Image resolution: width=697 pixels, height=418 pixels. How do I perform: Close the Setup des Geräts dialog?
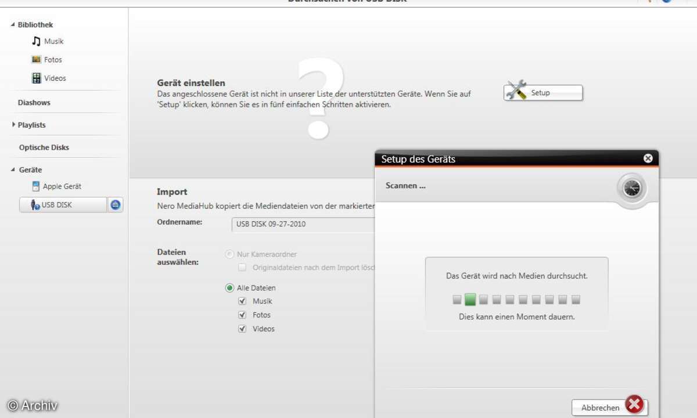pos(648,158)
